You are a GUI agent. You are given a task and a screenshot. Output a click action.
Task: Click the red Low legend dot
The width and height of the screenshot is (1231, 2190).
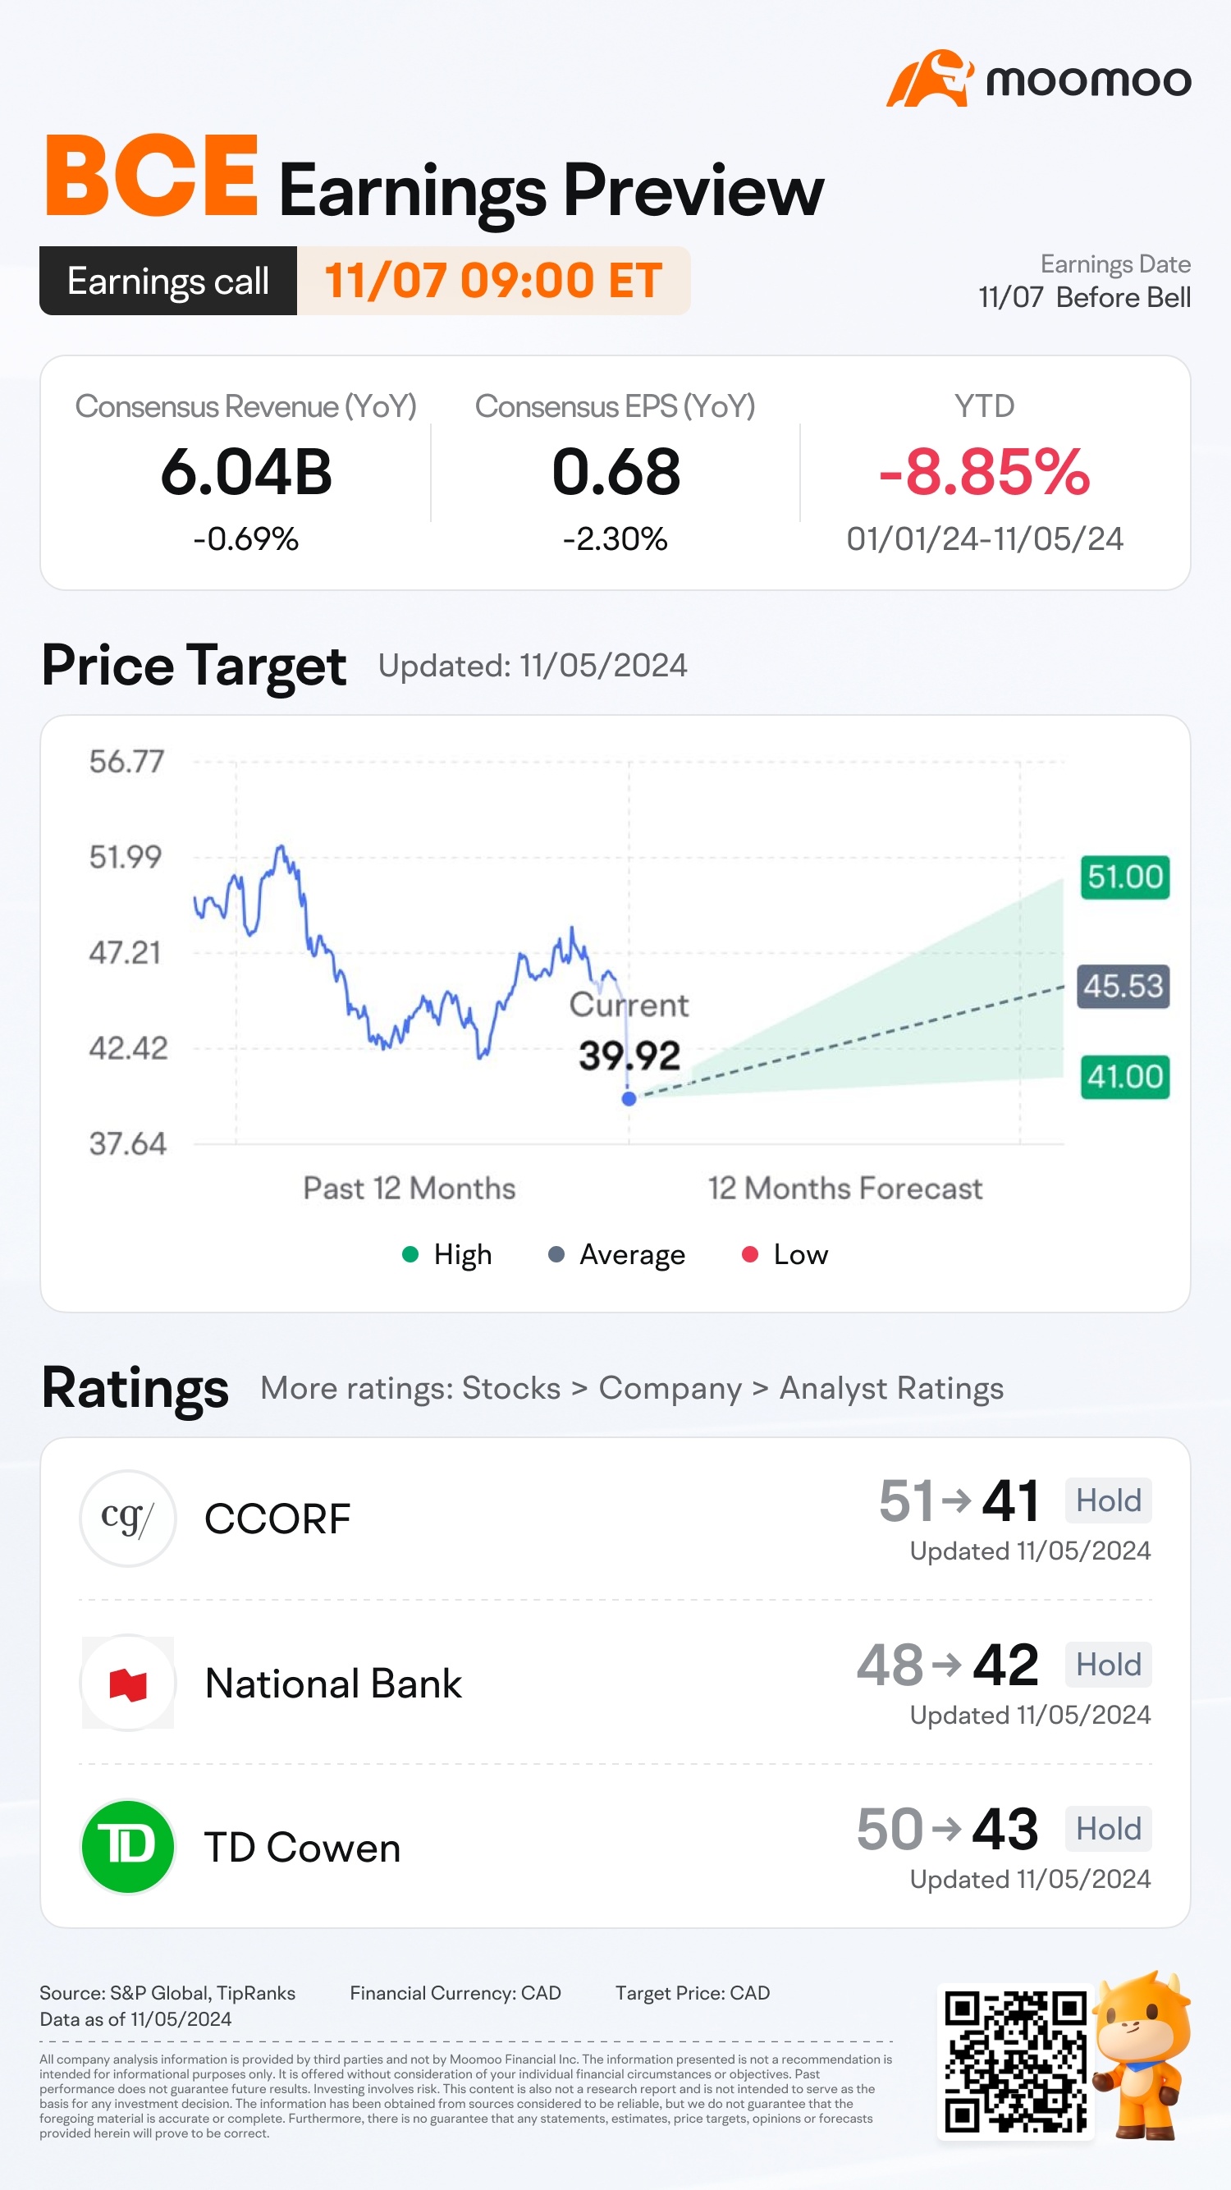(750, 1254)
